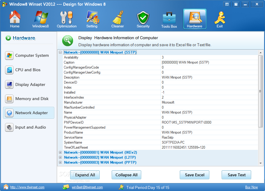Click the title bar menu icon

pyautogui.click(x=227, y=4)
